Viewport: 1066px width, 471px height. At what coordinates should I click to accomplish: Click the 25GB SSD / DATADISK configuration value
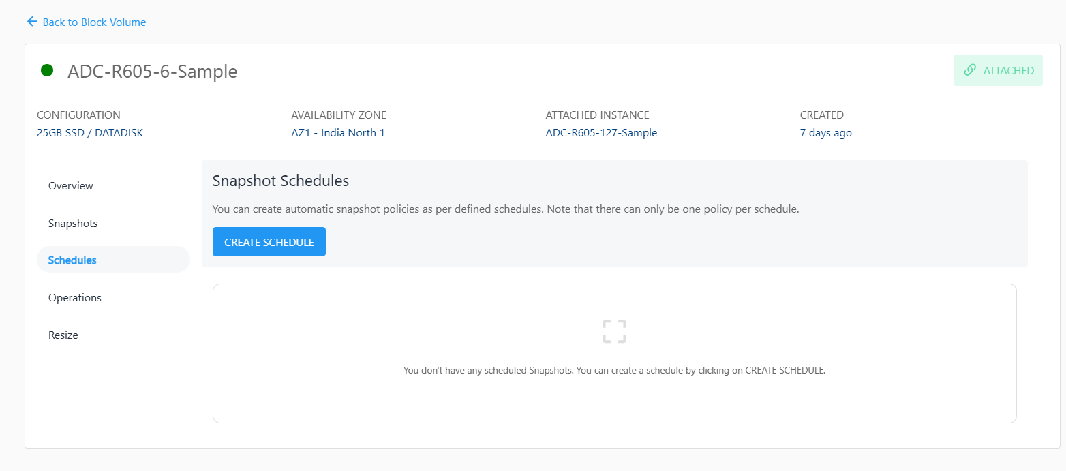90,133
